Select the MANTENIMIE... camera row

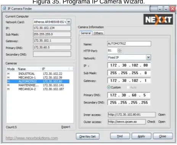tap(38, 85)
